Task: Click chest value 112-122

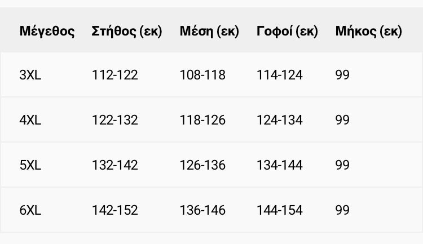Action: pyautogui.click(x=114, y=75)
